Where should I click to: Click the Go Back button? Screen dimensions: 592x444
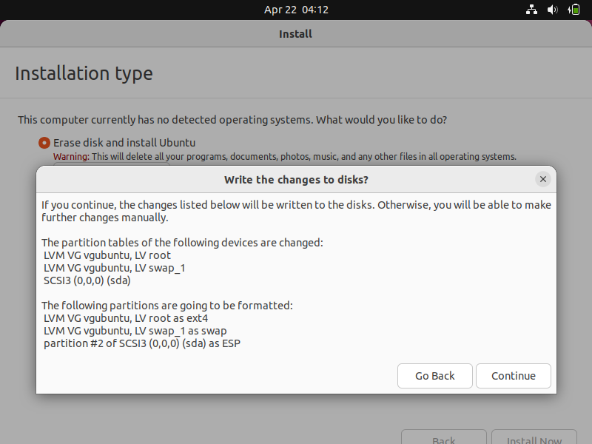coord(434,376)
